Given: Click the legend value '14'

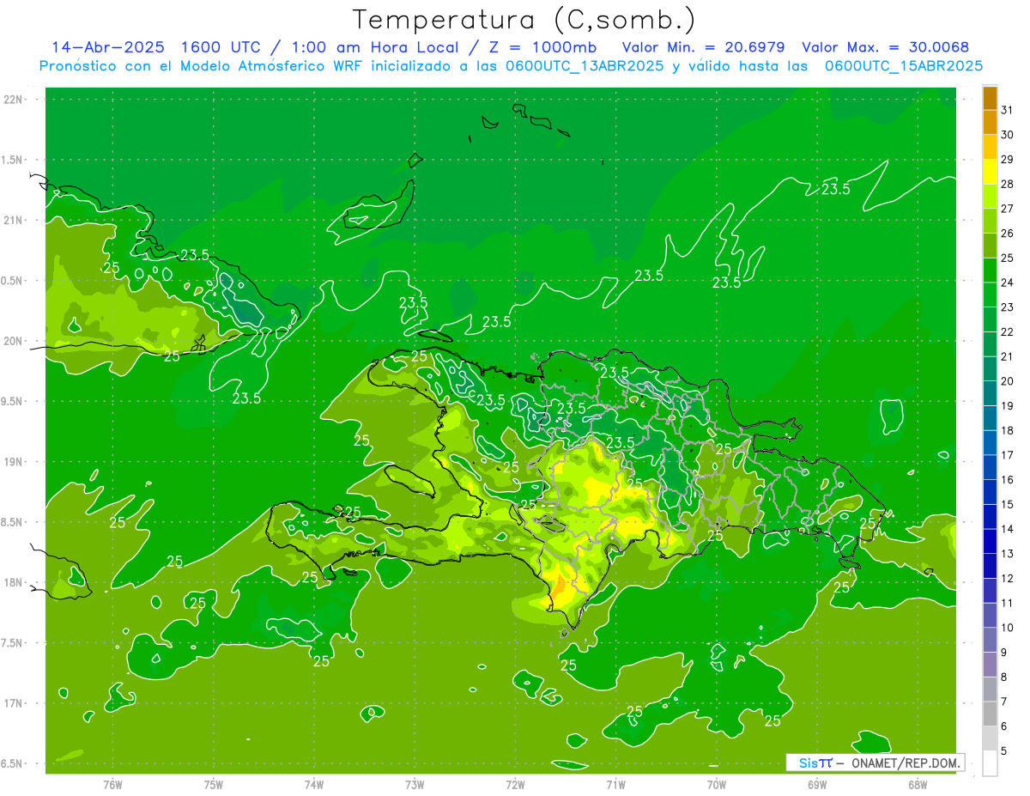Looking at the screenshot, I should tap(1008, 529).
